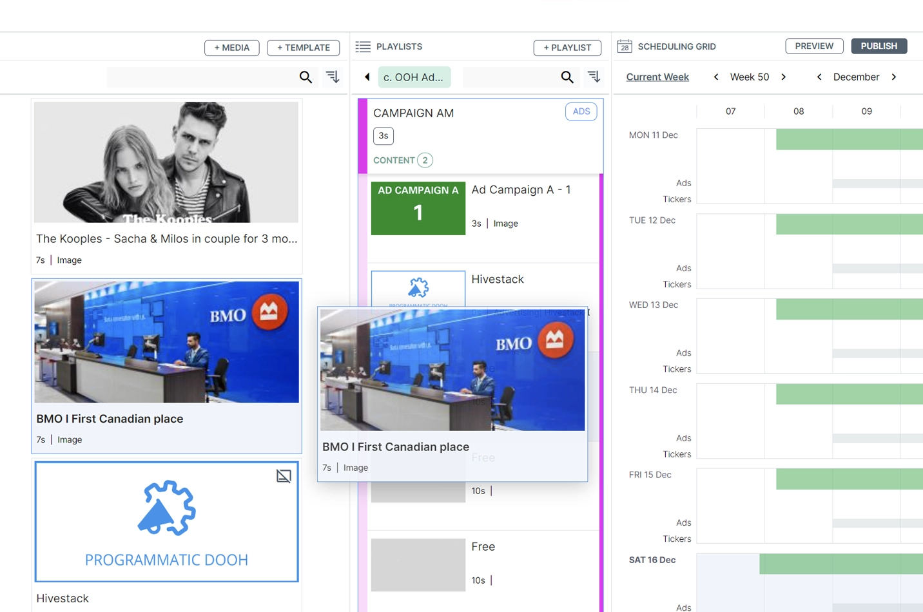This screenshot has width=923, height=612.
Task: Select MON 11 Dec green schedule block
Action: [850, 139]
